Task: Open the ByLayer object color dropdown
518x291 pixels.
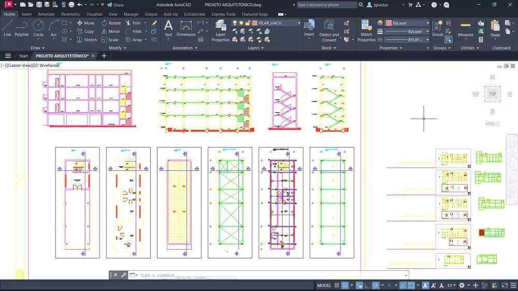Action: pos(427,23)
